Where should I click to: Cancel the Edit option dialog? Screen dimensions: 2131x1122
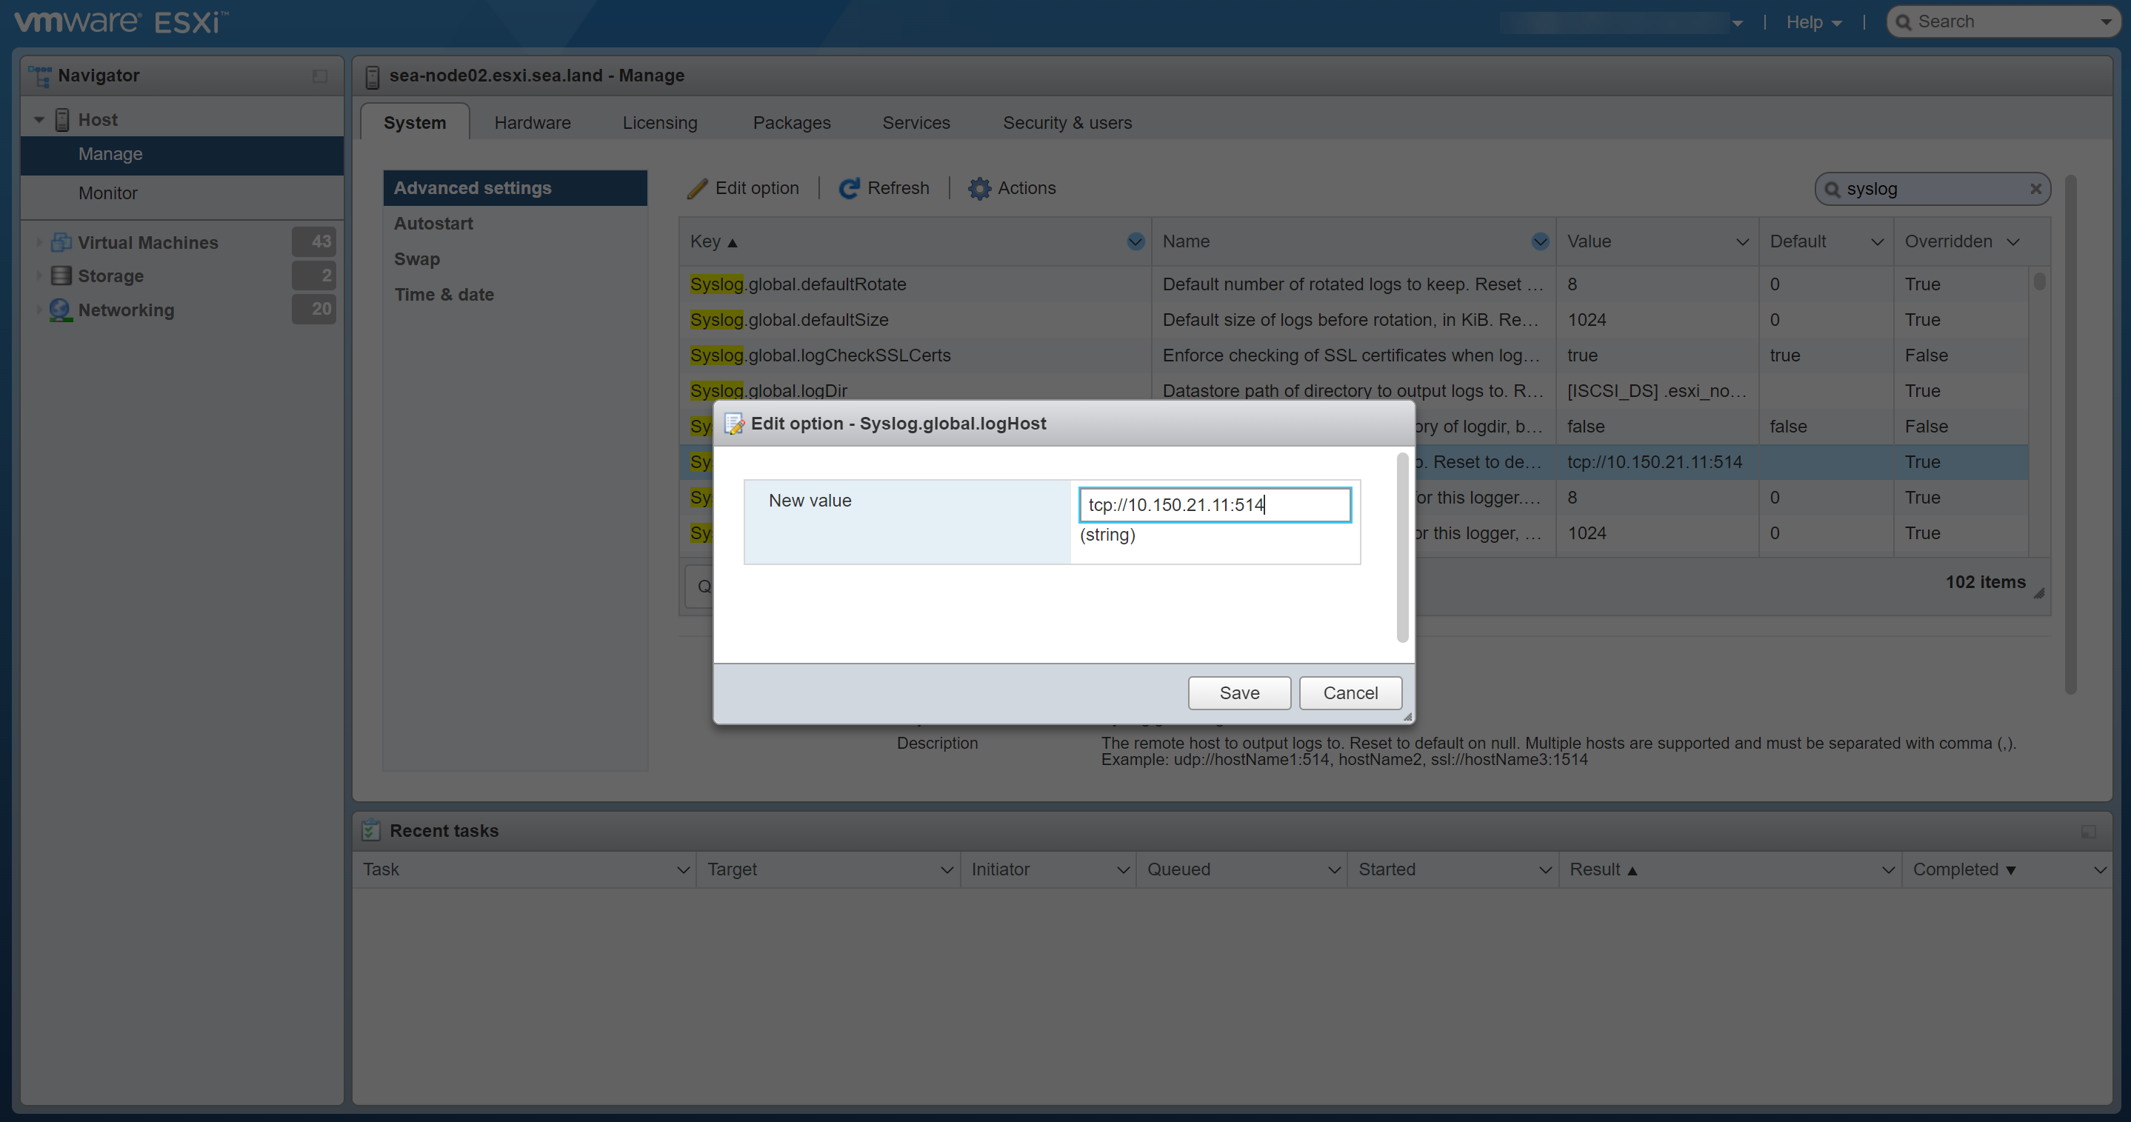click(x=1350, y=692)
